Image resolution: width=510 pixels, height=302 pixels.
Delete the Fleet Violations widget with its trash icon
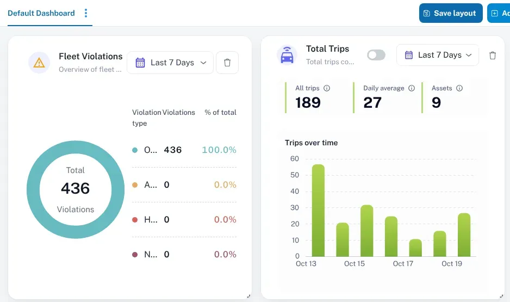[x=227, y=63]
